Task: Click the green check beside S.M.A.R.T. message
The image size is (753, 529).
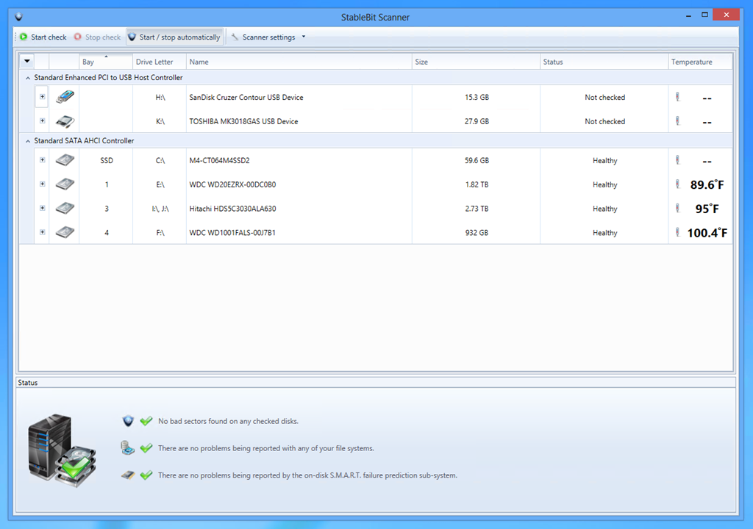Action: (x=146, y=475)
